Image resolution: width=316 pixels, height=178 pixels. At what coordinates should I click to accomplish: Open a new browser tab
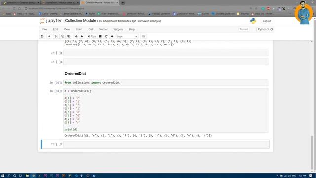click(x=123, y=3)
